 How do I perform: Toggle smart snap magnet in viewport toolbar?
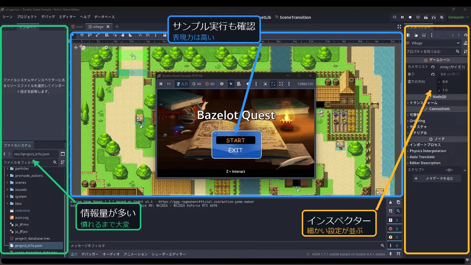point(140,35)
